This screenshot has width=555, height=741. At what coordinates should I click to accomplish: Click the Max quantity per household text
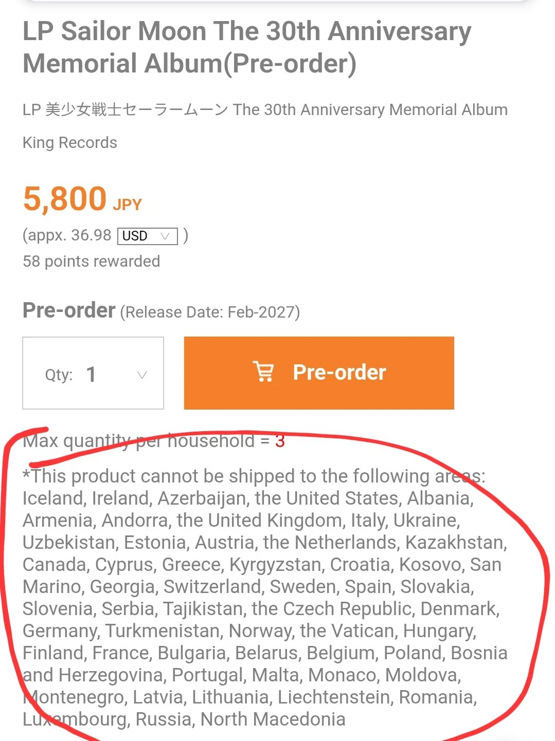139,441
